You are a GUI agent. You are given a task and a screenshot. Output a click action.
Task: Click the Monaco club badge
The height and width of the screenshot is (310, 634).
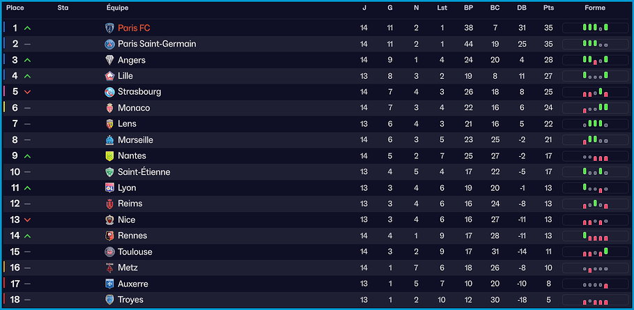click(x=109, y=108)
